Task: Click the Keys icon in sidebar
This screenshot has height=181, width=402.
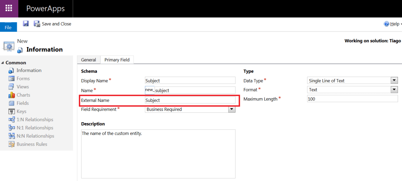Action: [x=11, y=111]
